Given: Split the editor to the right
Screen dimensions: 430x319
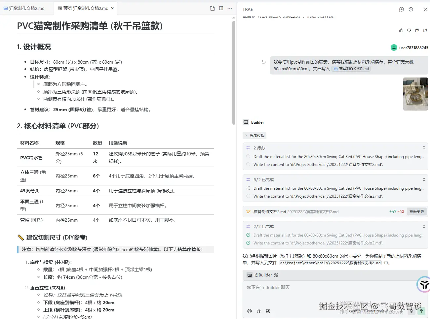Looking at the screenshot, I should click(221, 8).
